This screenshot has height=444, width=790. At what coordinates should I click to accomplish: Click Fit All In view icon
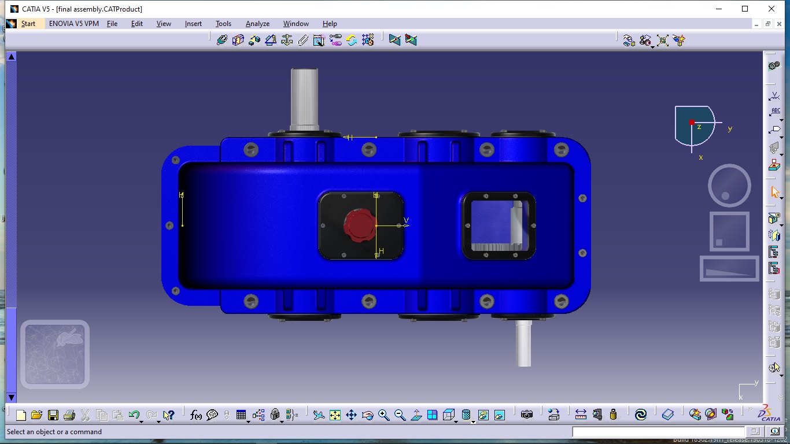335,415
